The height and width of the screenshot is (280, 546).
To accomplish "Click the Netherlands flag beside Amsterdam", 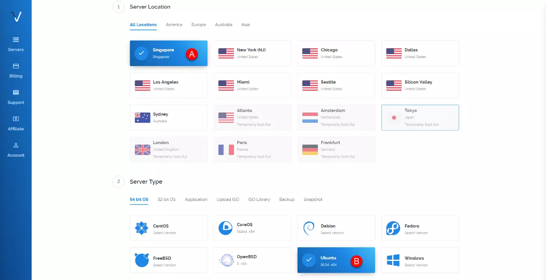I will (x=310, y=118).
